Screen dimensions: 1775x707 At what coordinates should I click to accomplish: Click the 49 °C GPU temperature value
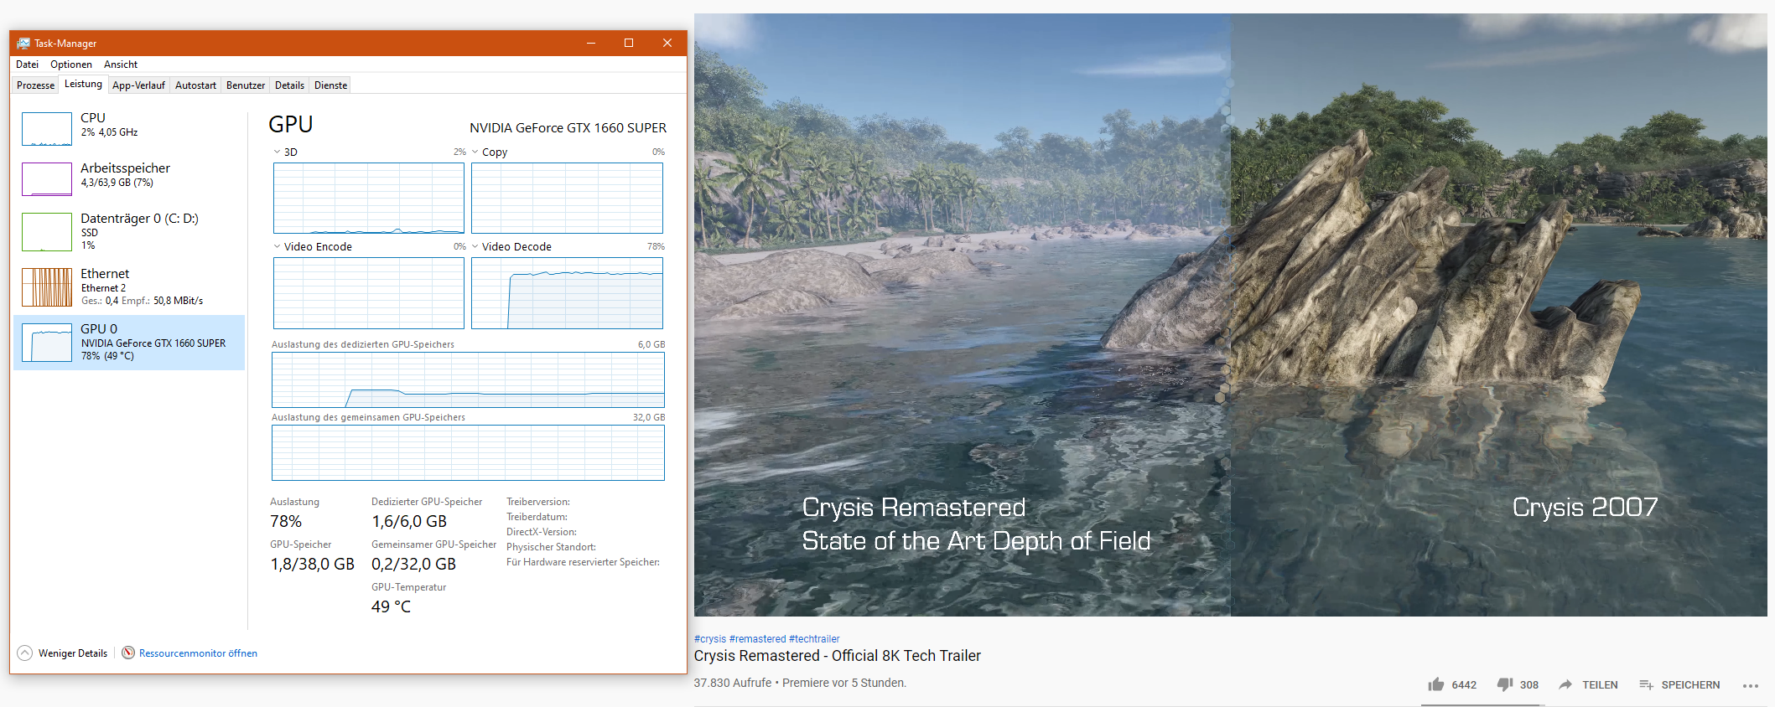(391, 606)
